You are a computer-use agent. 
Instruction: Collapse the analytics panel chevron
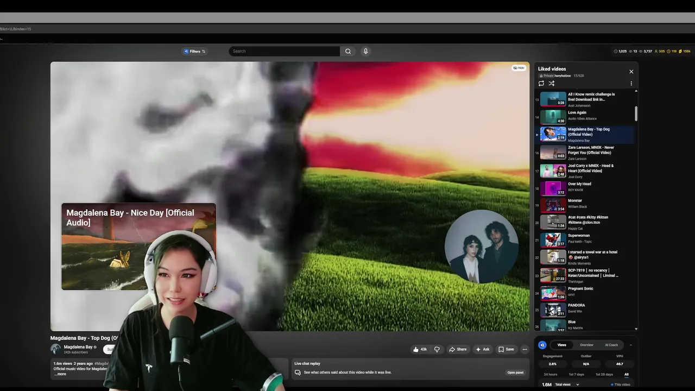tap(630, 345)
